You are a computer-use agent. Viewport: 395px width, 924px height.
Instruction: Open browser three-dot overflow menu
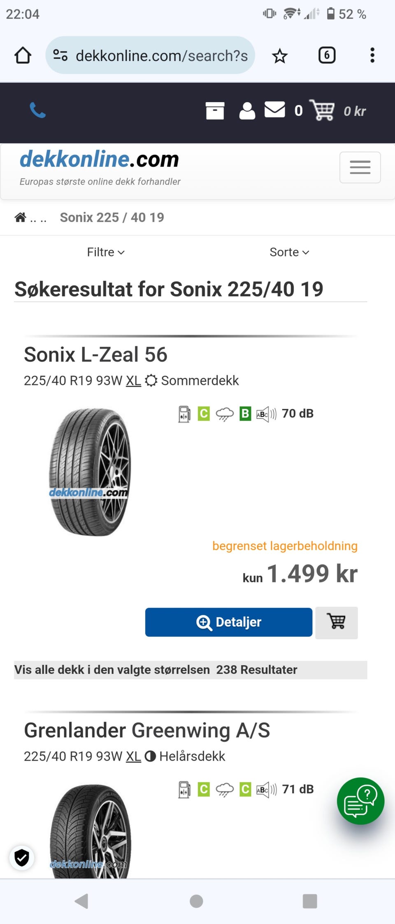pos(372,55)
